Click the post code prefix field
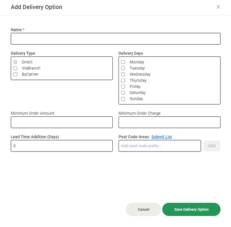 tap(160, 146)
